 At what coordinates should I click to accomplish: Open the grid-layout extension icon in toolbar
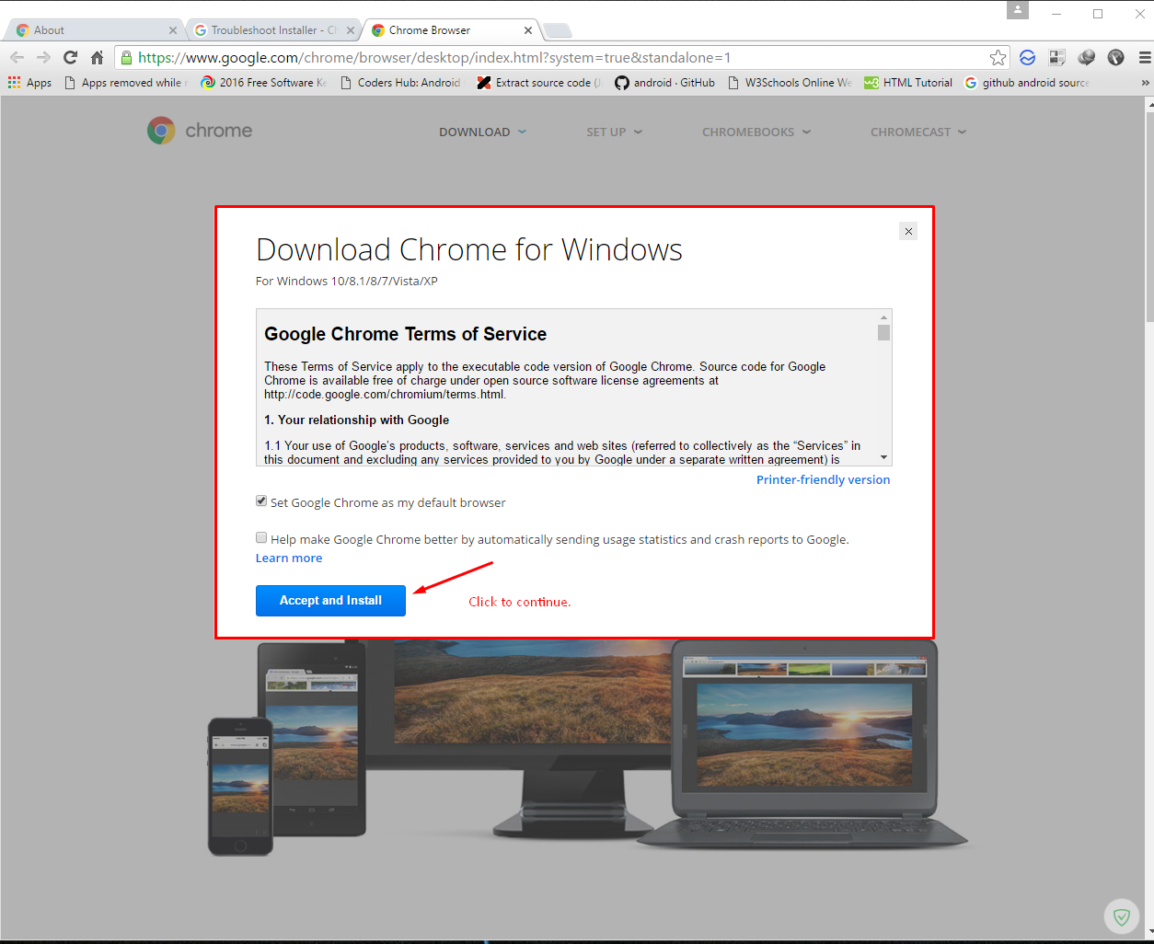[1057, 57]
